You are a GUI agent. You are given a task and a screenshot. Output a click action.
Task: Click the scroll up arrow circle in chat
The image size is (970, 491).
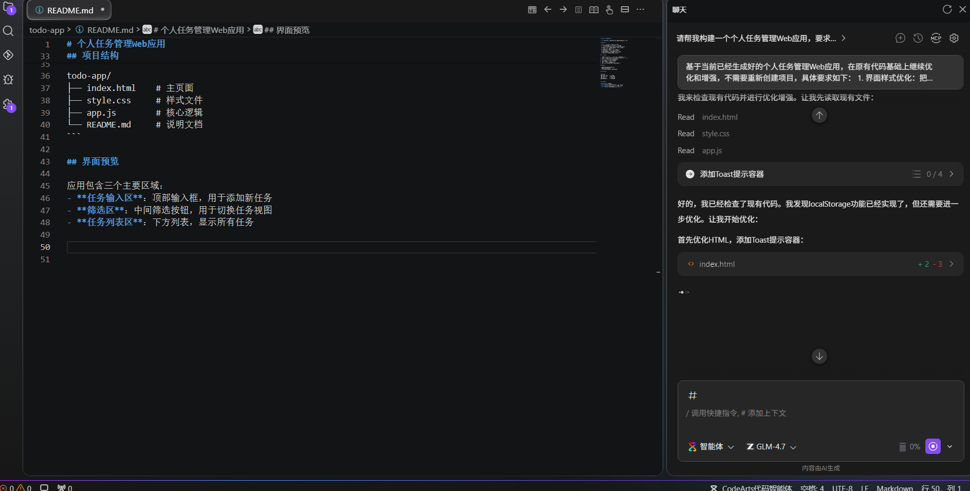pyautogui.click(x=819, y=115)
